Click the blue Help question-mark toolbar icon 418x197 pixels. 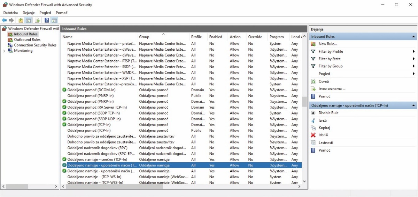(x=47, y=20)
